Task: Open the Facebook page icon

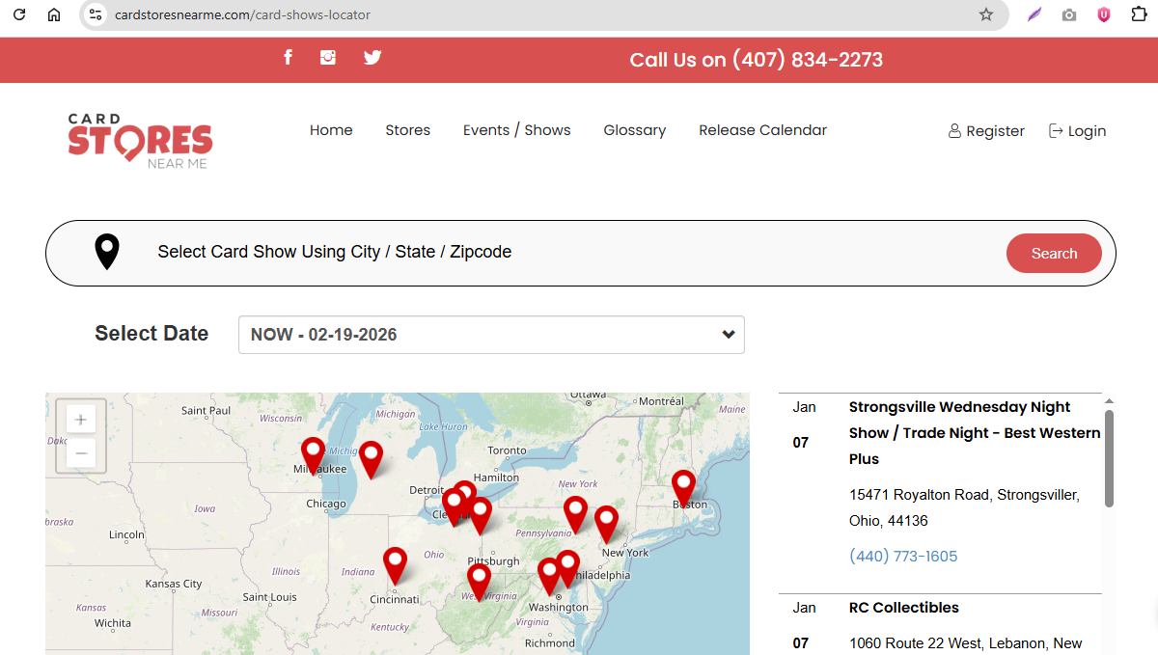Action: click(x=288, y=58)
